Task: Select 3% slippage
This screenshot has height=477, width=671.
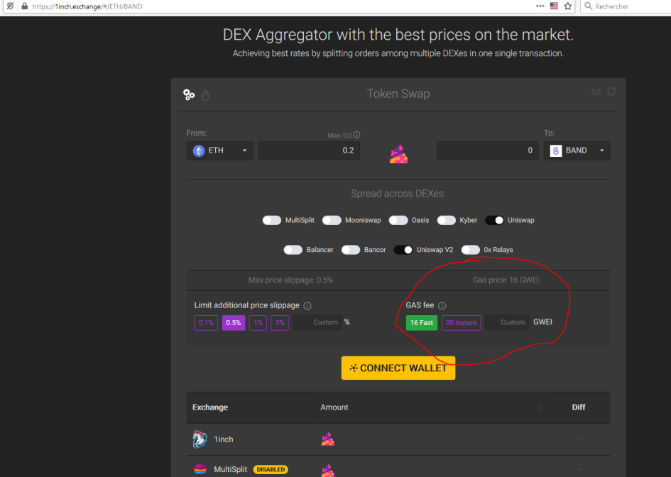Action: (x=280, y=322)
